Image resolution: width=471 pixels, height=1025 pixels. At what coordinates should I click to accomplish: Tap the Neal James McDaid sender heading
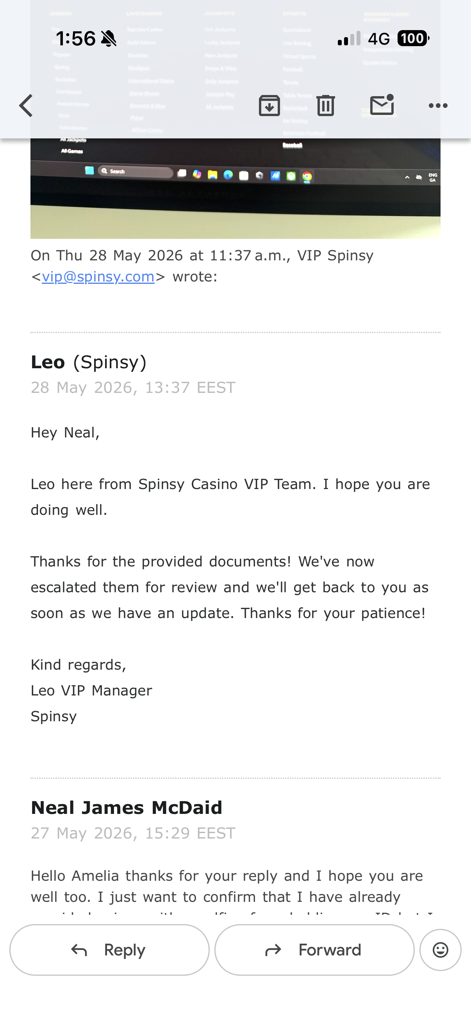pos(127,808)
